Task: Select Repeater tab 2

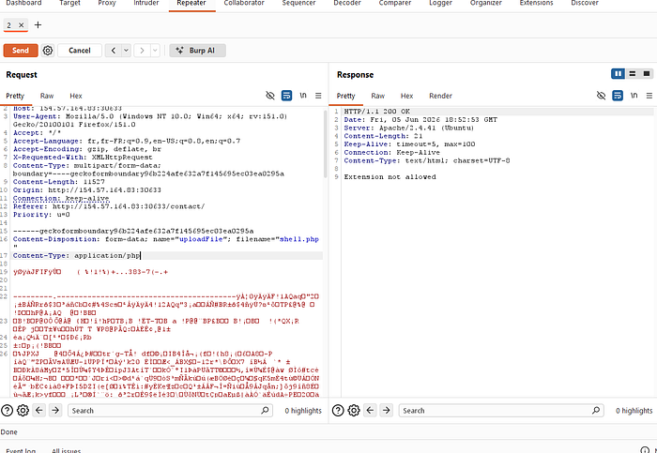Action: click(9, 25)
